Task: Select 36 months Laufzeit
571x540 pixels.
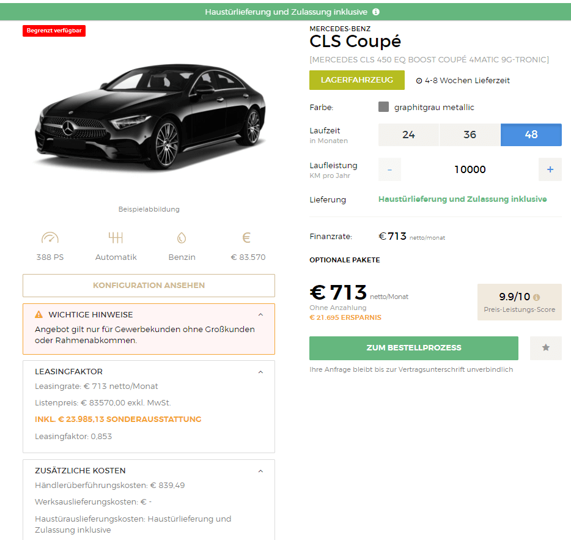Action: (470, 135)
